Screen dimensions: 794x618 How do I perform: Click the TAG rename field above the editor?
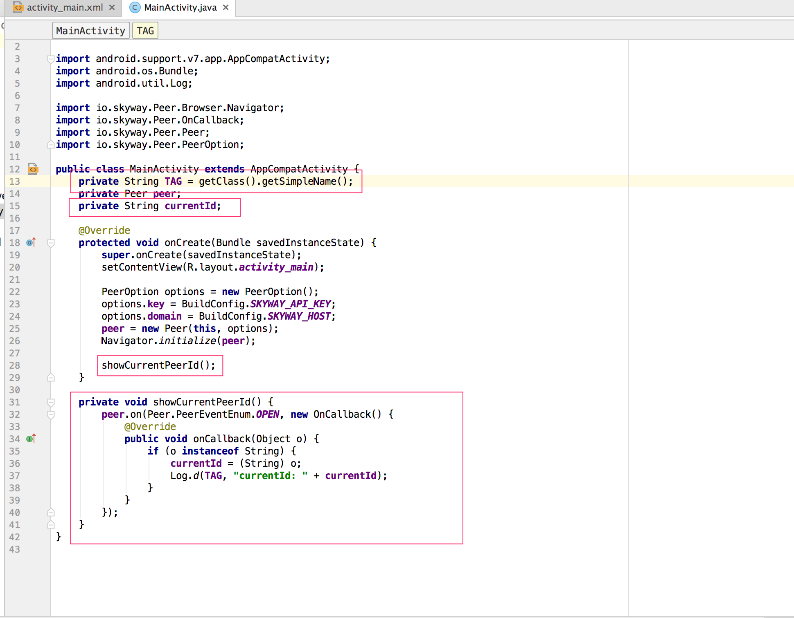pyautogui.click(x=145, y=30)
